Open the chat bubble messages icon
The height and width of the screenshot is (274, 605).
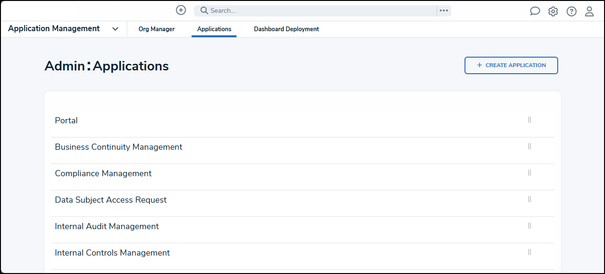tap(535, 11)
